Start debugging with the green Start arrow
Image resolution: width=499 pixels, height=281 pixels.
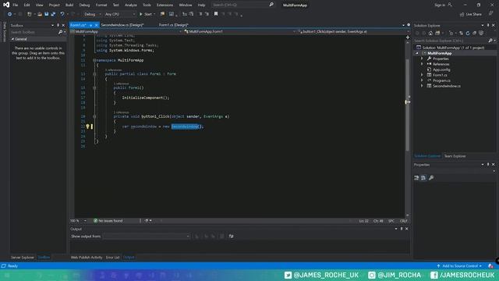[141, 14]
